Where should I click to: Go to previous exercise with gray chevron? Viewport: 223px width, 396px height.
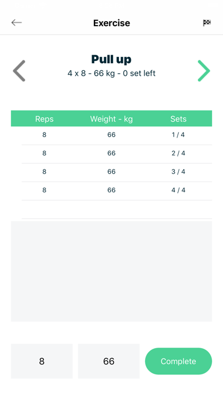(x=19, y=71)
